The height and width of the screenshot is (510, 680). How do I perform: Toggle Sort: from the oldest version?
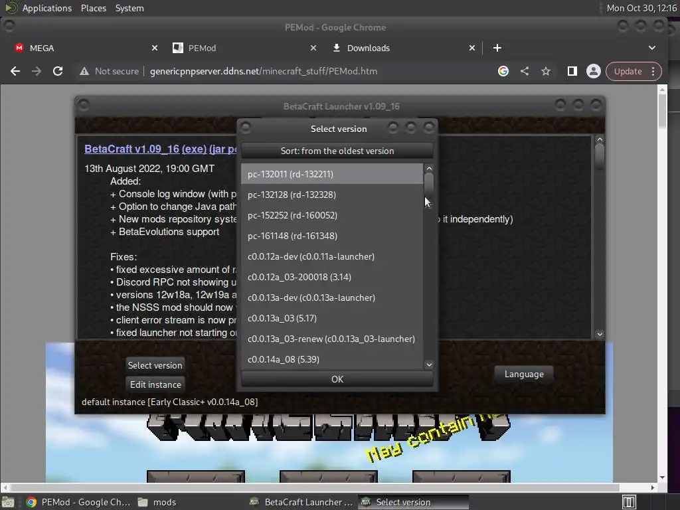[x=337, y=151]
